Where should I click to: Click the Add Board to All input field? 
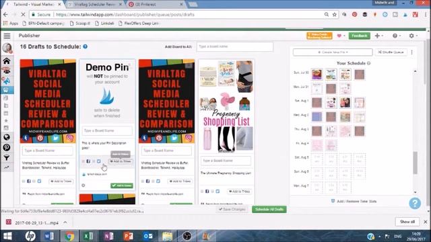click(235, 46)
